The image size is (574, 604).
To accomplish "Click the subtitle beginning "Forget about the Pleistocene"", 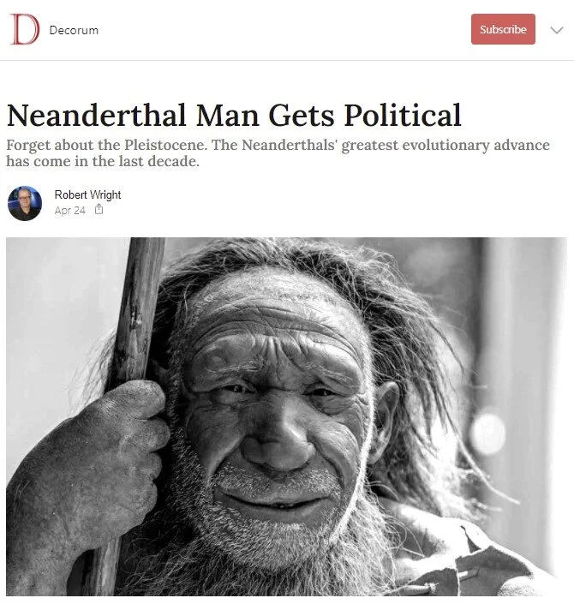I will click(x=278, y=152).
